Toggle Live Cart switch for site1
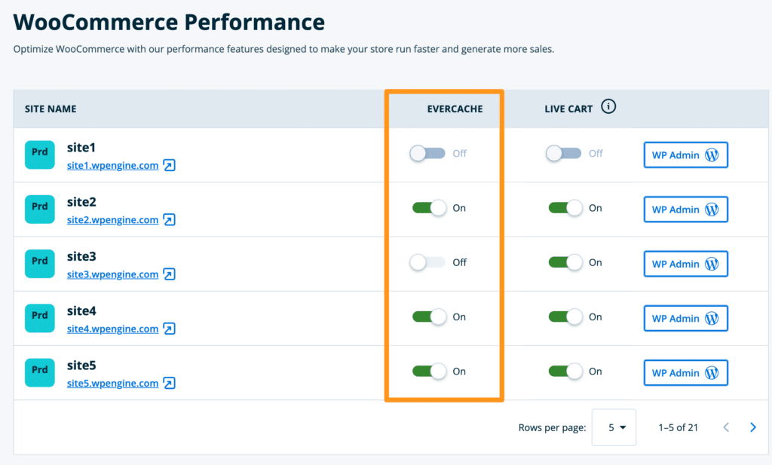 (x=564, y=154)
